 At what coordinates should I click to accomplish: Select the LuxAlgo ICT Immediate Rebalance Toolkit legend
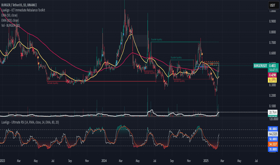coord(23,10)
